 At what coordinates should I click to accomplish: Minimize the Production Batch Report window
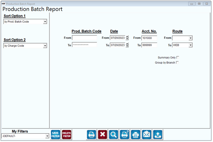tap(192, 4)
